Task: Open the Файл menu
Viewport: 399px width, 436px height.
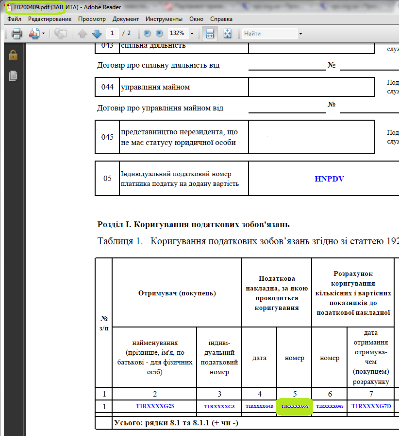Action: pyautogui.click(x=14, y=19)
